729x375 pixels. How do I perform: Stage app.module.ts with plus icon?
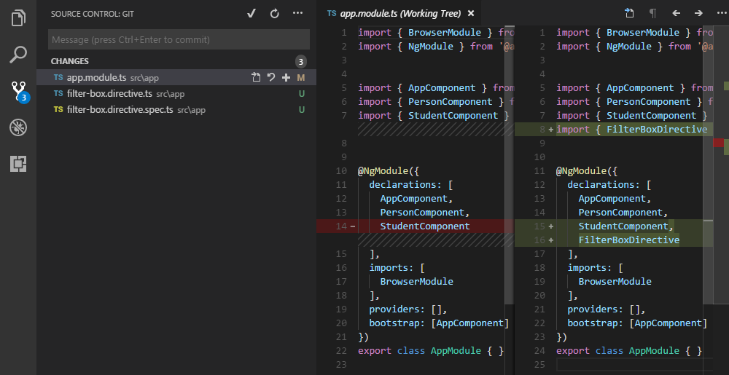[286, 77]
